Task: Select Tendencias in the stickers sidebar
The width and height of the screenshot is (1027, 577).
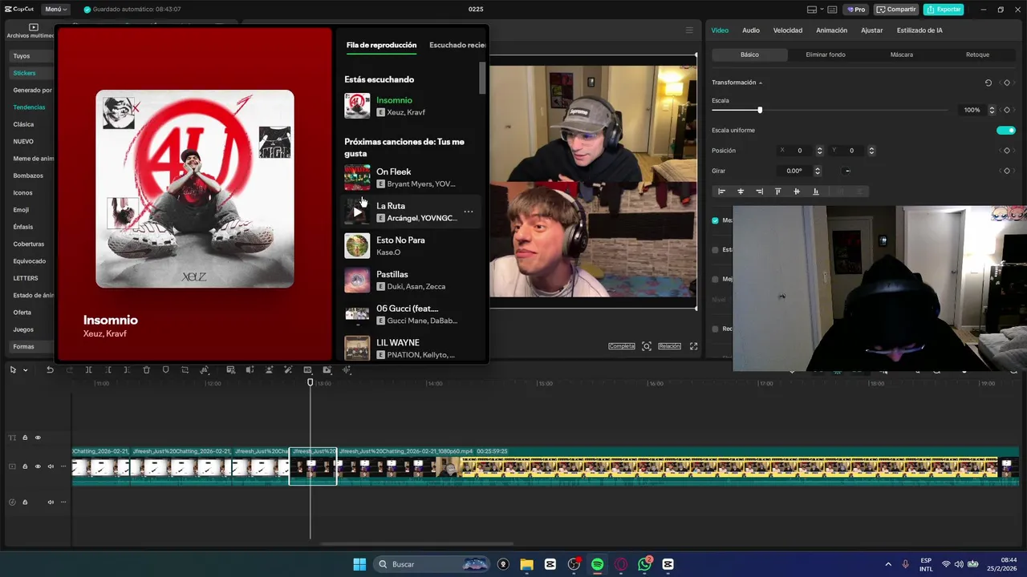Action: tap(29, 107)
